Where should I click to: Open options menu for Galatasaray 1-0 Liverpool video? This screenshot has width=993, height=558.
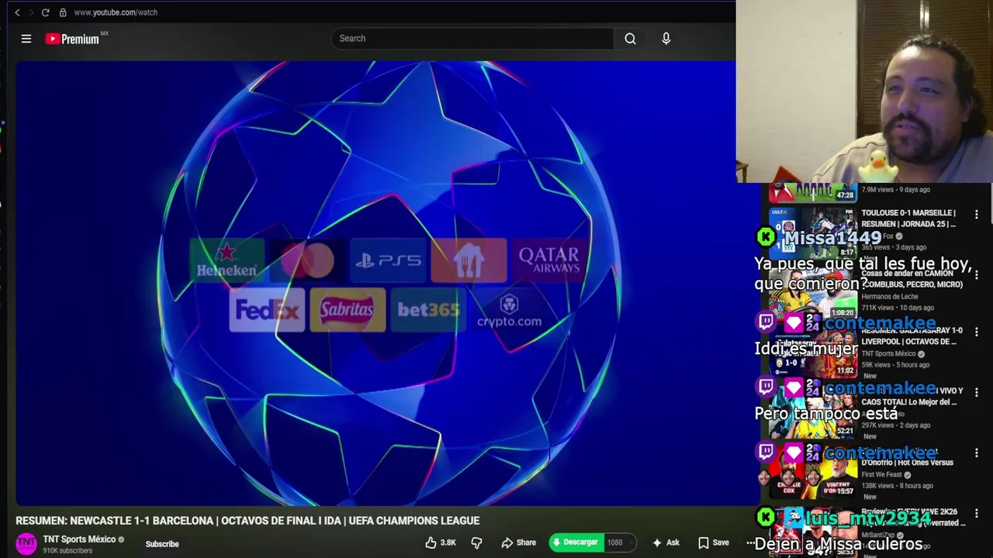click(x=977, y=332)
